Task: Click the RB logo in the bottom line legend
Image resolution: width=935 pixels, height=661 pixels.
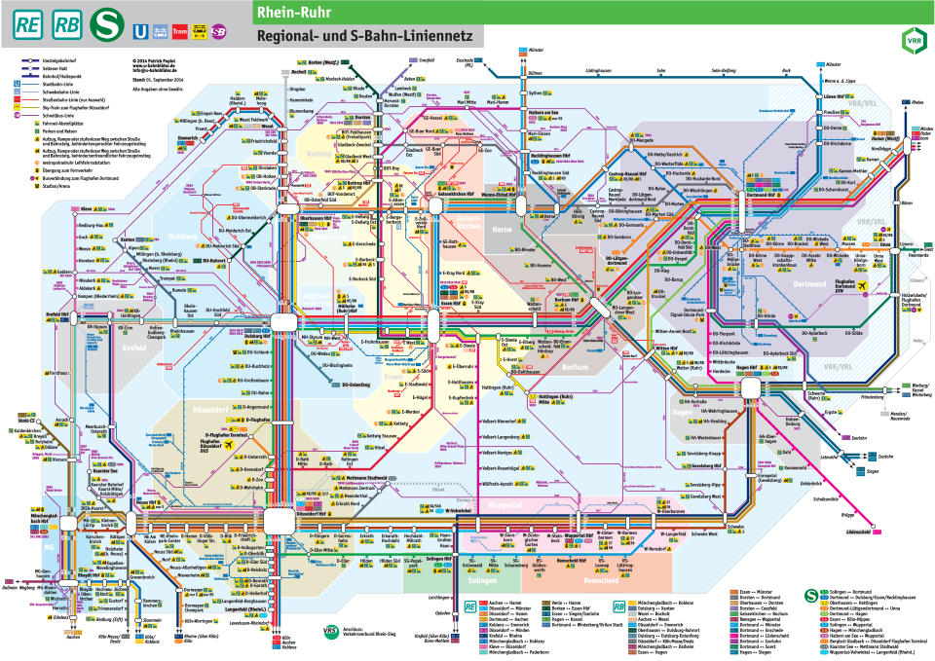Action: click(619, 606)
